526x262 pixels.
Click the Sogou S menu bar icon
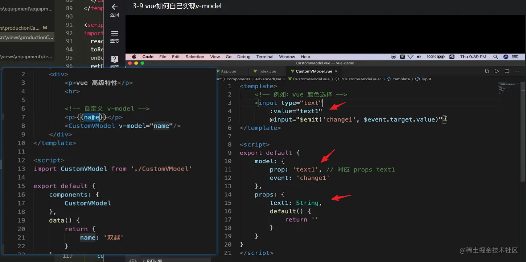tap(452, 57)
